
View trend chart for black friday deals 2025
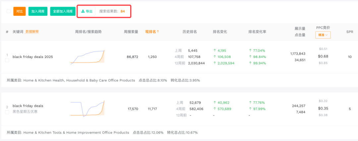(x=88, y=57)
